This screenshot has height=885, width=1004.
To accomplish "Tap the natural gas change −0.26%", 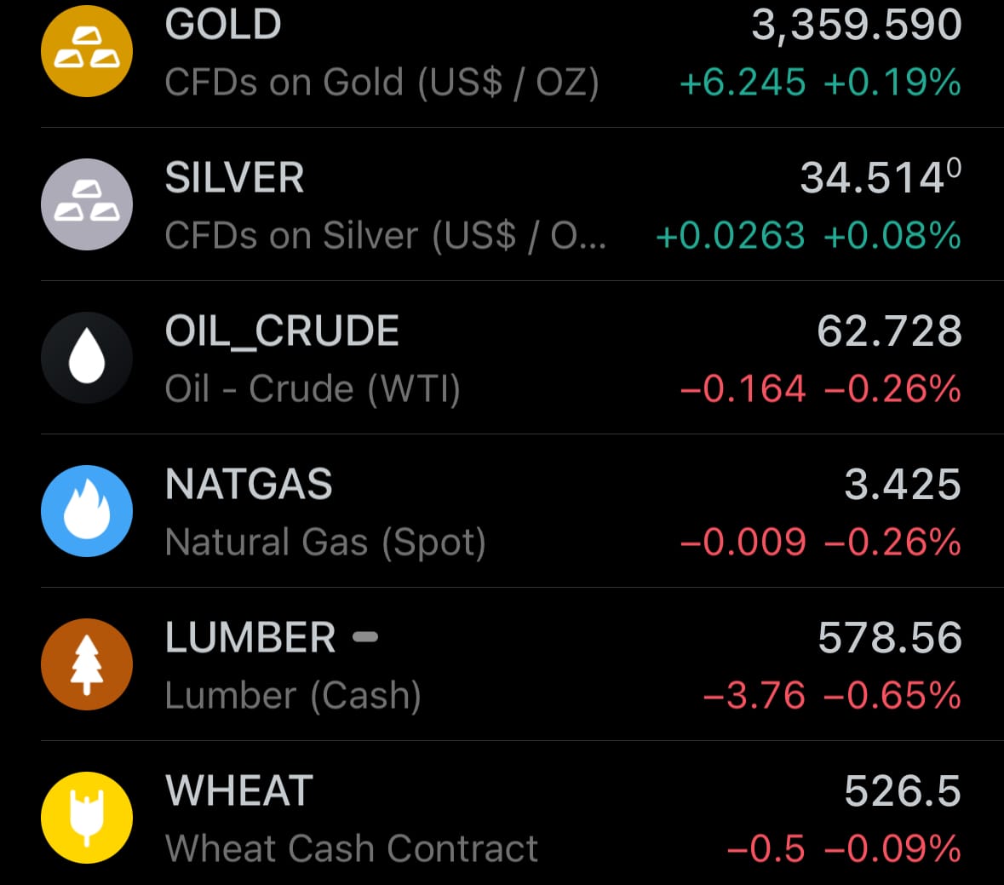I will pyautogui.click(x=893, y=543).
